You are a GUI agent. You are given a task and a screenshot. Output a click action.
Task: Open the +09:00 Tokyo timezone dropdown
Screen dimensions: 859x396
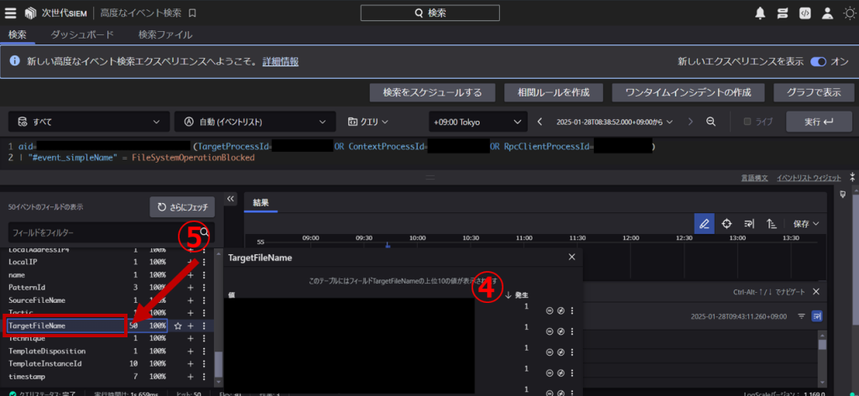[477, 122]
